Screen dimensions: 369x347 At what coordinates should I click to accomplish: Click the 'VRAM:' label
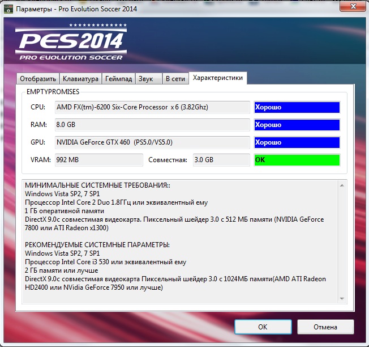pos(41,160)
